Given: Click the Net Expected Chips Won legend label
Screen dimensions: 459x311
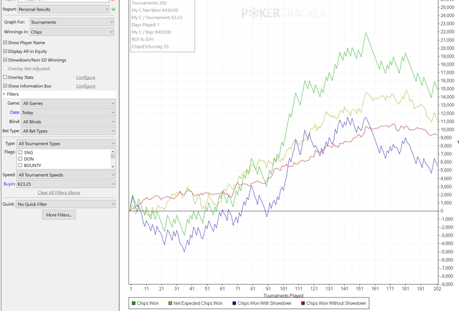Looking at the screenshot, I should tap(198, 303).
